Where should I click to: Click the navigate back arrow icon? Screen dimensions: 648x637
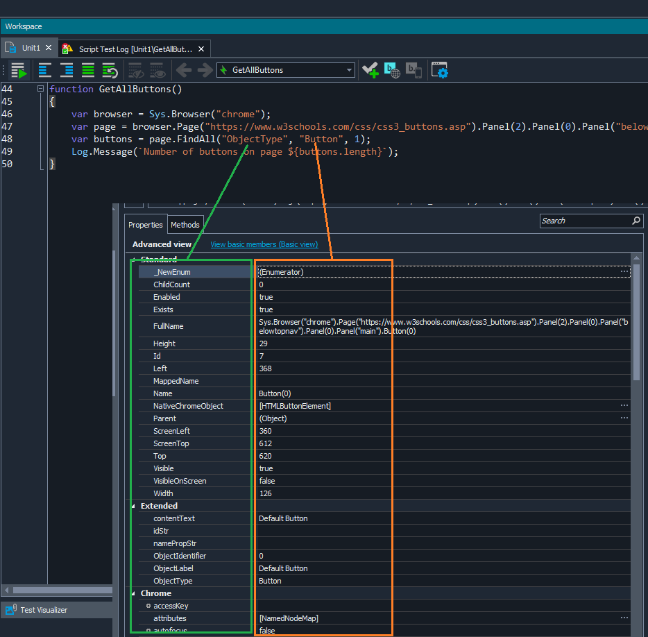pyautogui.click(x=183, y=70)
